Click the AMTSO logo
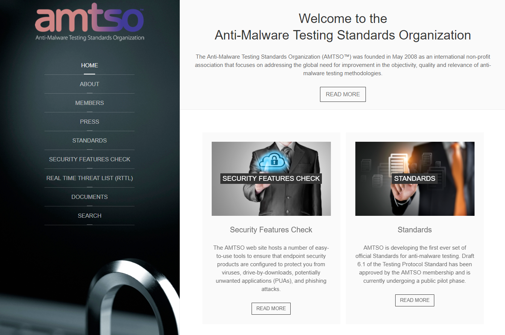 click(x=89, y=22)
